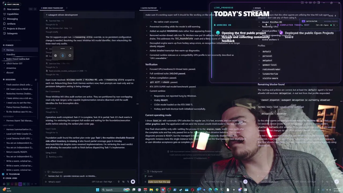
Task: Open pinned Robin Hood trading bot session
Action: [19, 59]
